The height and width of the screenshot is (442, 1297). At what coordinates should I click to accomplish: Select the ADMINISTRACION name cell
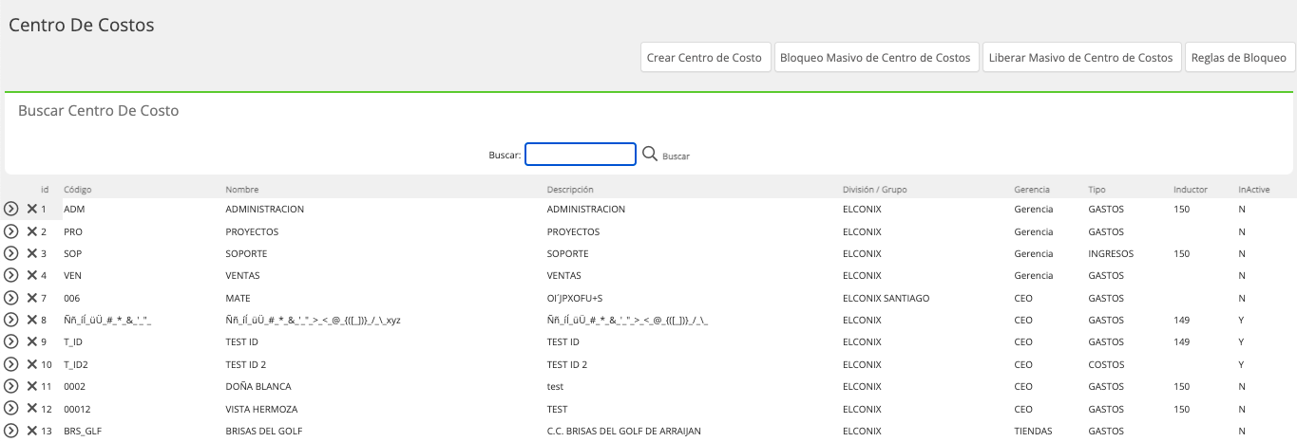click(x=264, y=209)
